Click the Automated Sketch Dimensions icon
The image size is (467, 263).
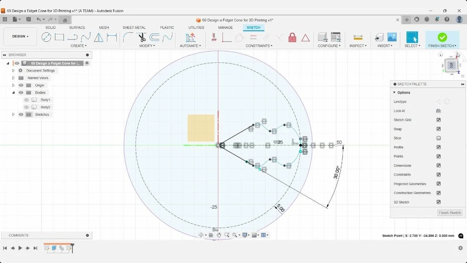tap(190, 37)
